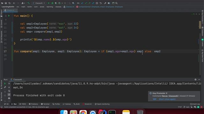Open dropdown arrow next to profiler icon
The width and height of the screenshot is (204, 114).
click(62, 3)
